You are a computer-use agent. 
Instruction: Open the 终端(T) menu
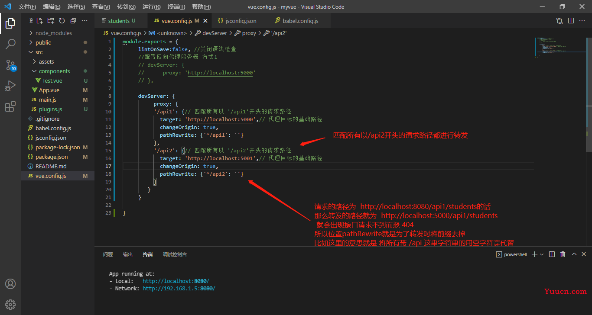[176, 7]
